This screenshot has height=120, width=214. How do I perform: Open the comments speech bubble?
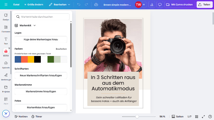(x=160, y=4)
